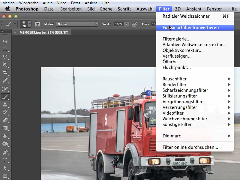Viewport: 240px width, 180px height.
Task: Close the _M2M0195.jpg document tab
Action: pos(15,32)
